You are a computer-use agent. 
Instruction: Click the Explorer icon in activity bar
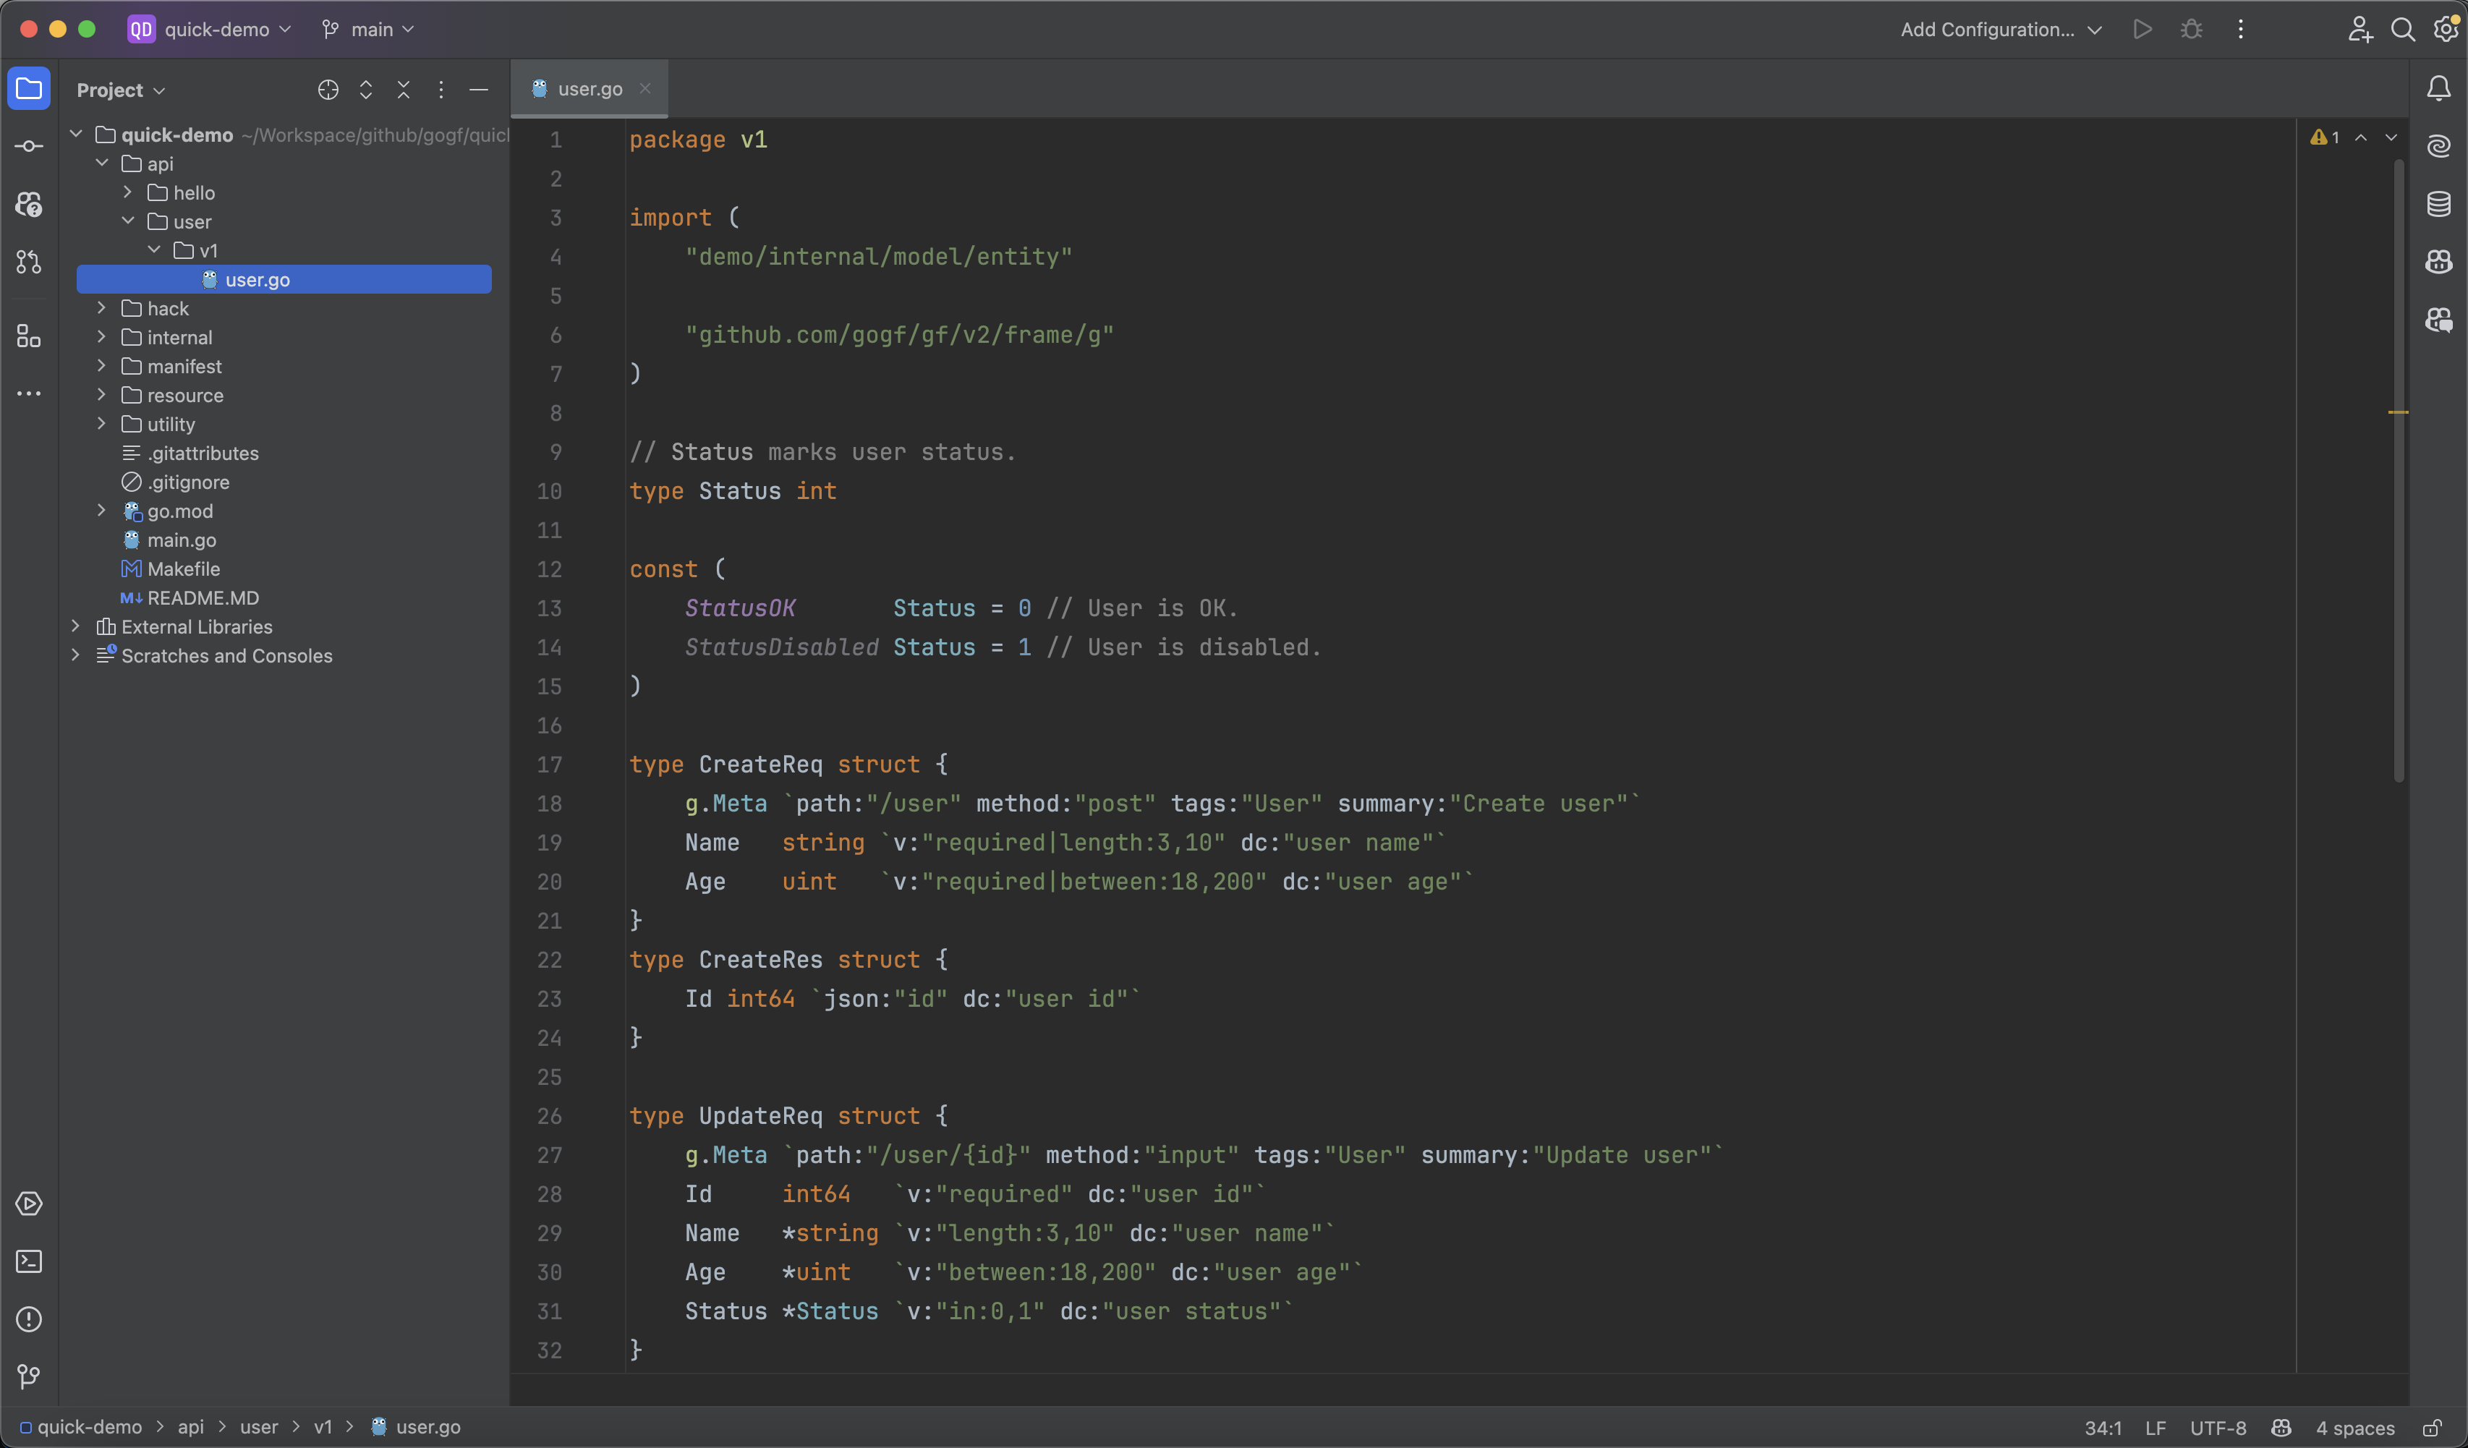pyautogui.click(x=30, y=88)
